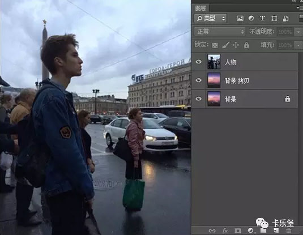Click the fx layer style button
Viewport: 303px width, 235px height.
(x=225, y=230)
